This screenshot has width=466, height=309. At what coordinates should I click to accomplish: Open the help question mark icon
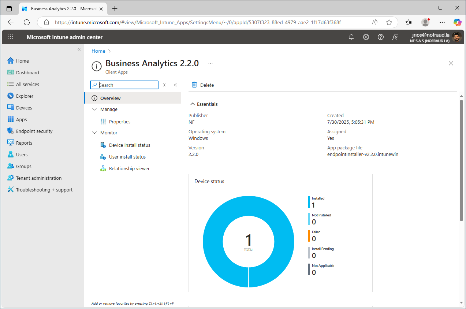coord(381,37)
